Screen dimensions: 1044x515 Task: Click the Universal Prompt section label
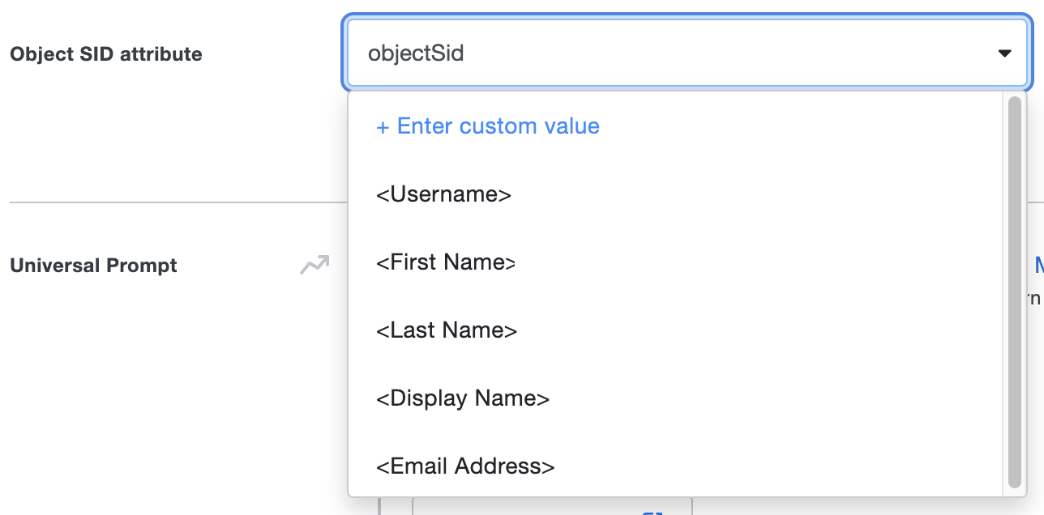(93, 265)
